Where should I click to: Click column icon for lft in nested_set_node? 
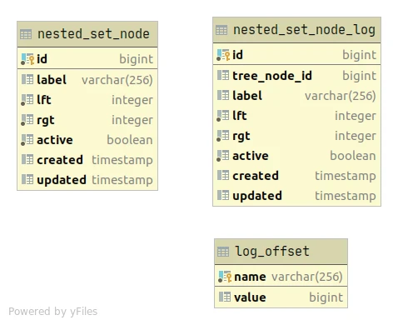(x=27, y=100)
